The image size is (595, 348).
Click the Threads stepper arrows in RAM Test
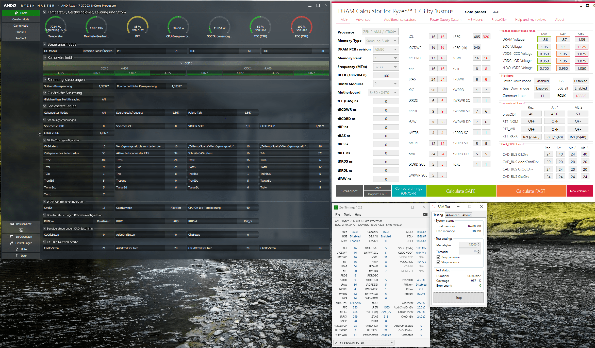[x=479, y=251]
